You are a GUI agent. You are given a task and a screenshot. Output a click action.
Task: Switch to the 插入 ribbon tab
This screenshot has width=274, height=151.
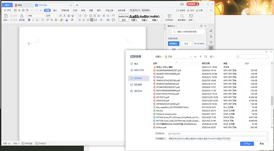coord(55,10)
